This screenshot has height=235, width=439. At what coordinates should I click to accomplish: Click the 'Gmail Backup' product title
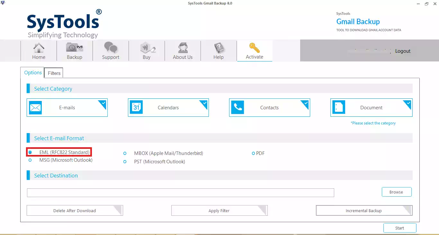pyautogui.click(x=358, y=22)
